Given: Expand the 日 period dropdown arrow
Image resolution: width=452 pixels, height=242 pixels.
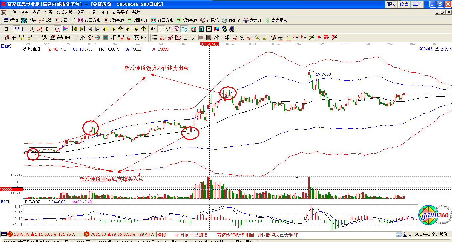Looking at the screenshot, I should click(11, 29).
